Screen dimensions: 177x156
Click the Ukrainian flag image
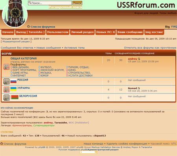pos(13,89)
